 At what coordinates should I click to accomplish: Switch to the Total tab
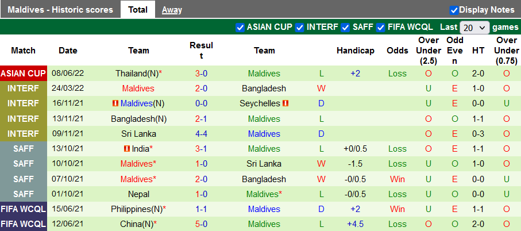(x=137, y=10)
